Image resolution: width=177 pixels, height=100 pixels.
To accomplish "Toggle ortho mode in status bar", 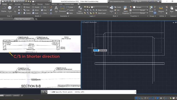I will (x=142, y=98).
